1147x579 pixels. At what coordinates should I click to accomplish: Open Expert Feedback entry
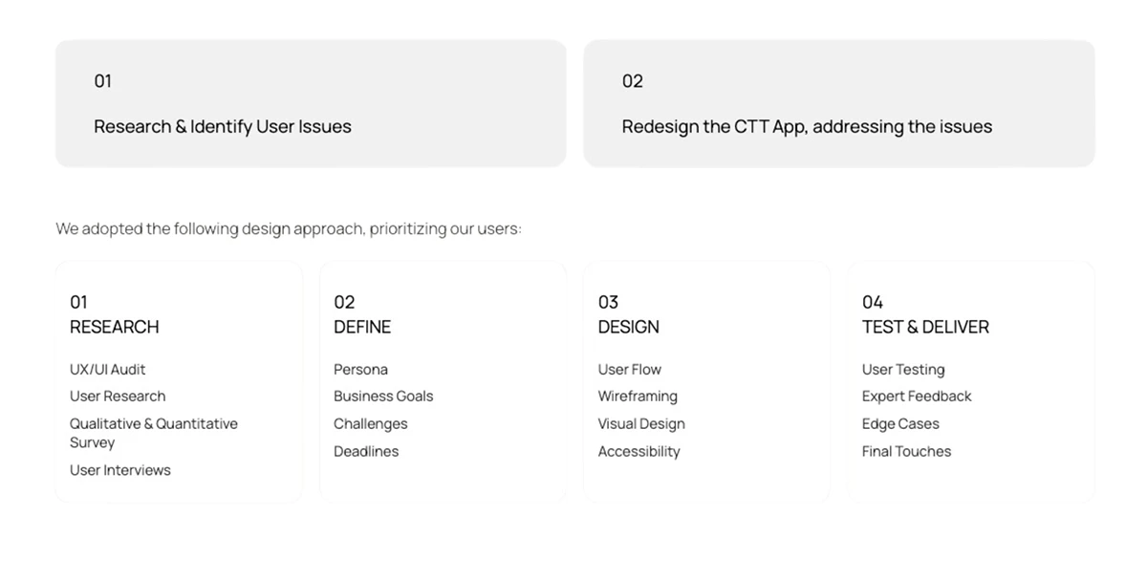(917, 397)
